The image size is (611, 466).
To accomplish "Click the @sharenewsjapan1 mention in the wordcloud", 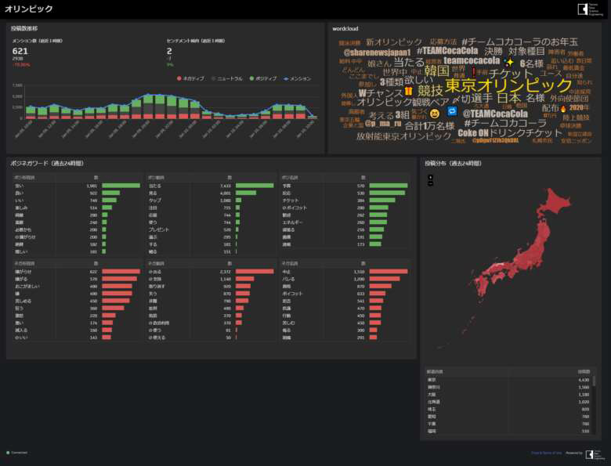I will [x=378, y=52].
